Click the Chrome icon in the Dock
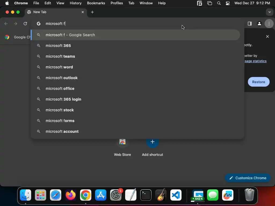 (86, 195)
